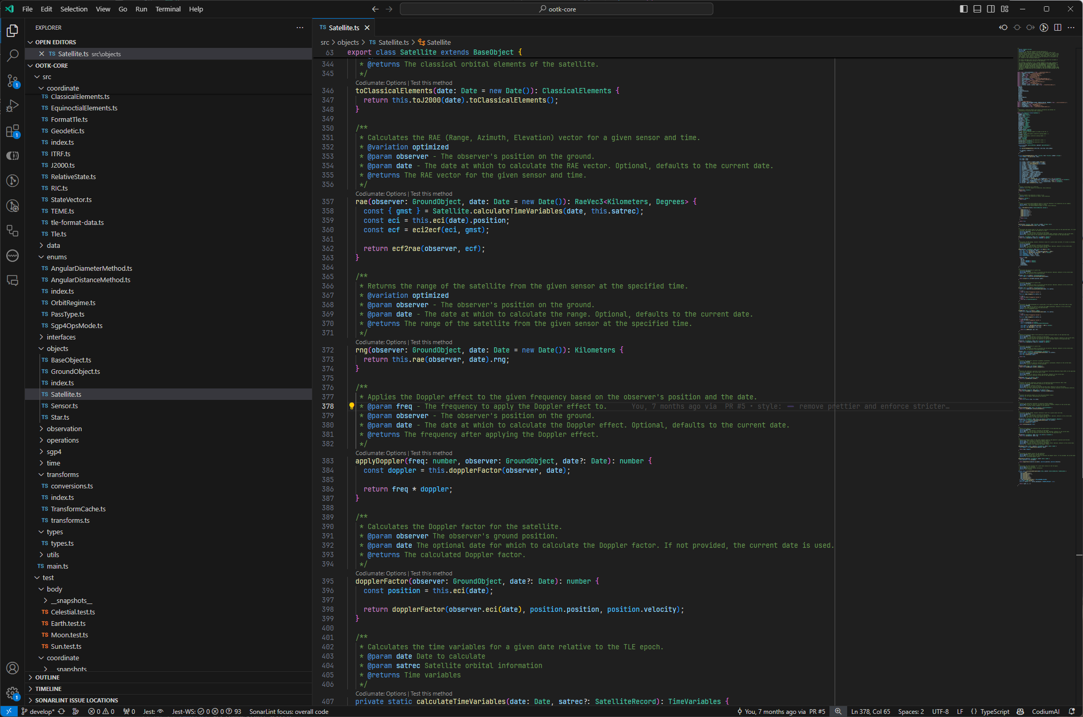The width and height of the screenshot is (1083, 717).
Task: Expand the sgp4 folder
Action: tap(54, 451)
